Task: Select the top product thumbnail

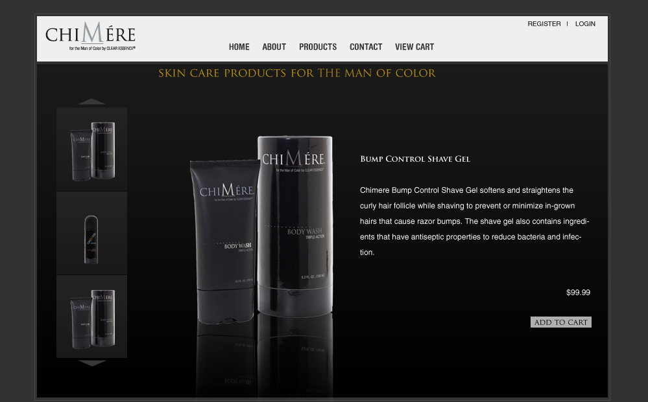Action: click(91, 150)
